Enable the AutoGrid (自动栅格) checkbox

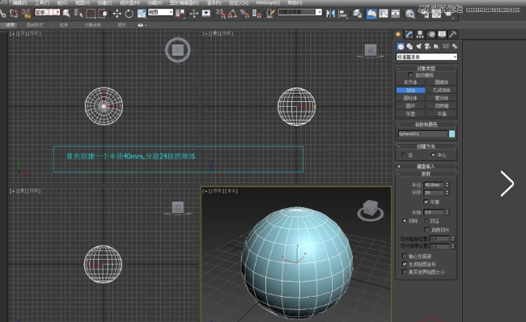[x=410, y=74]
